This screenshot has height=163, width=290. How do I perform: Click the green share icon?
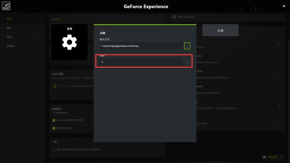54,86
